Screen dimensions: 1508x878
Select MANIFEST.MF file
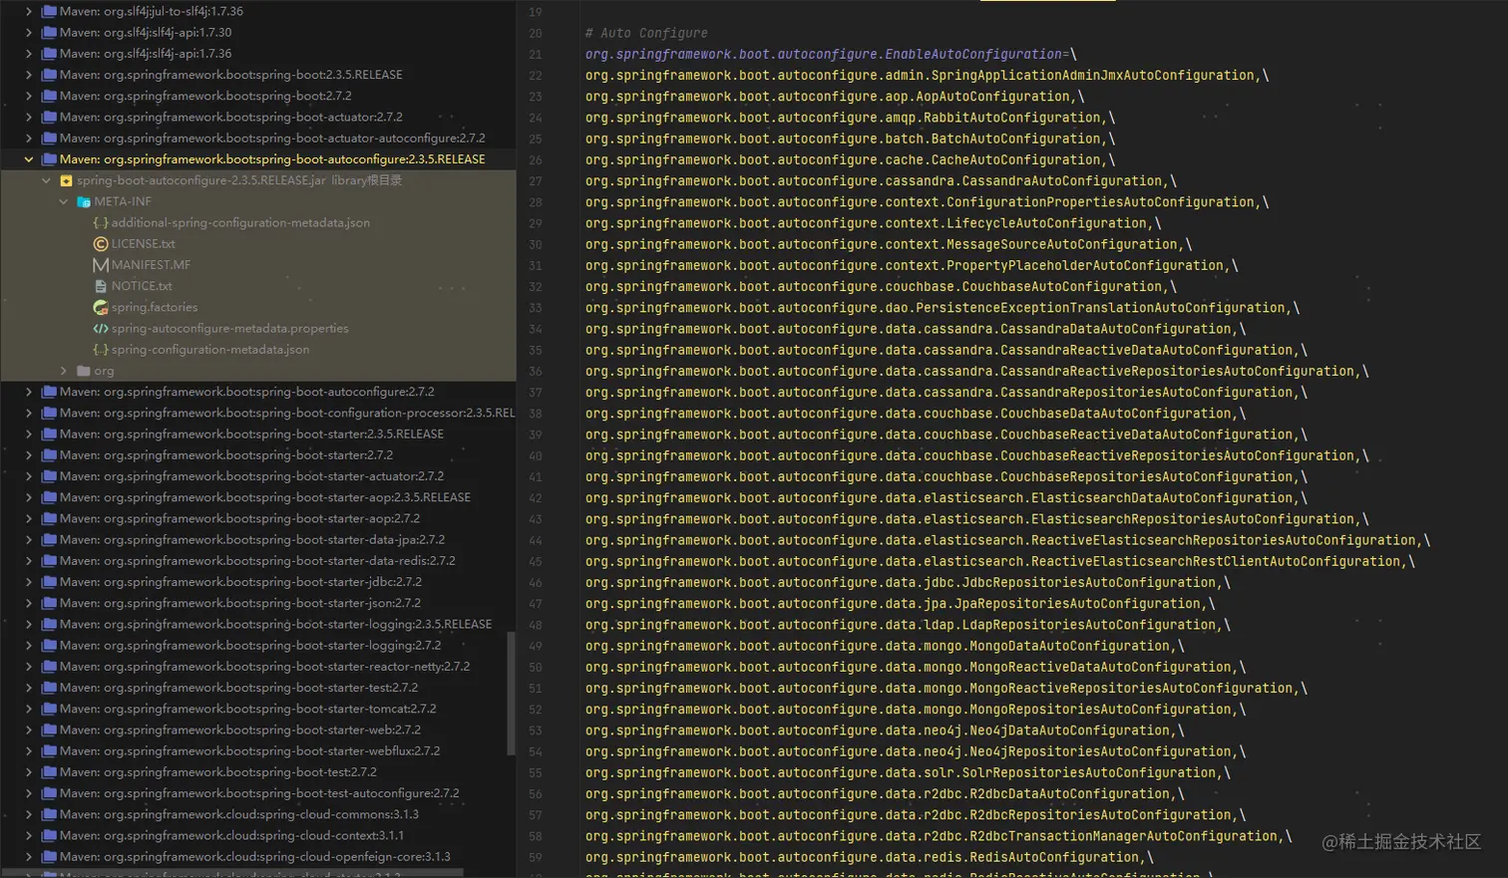pos(151,264)
